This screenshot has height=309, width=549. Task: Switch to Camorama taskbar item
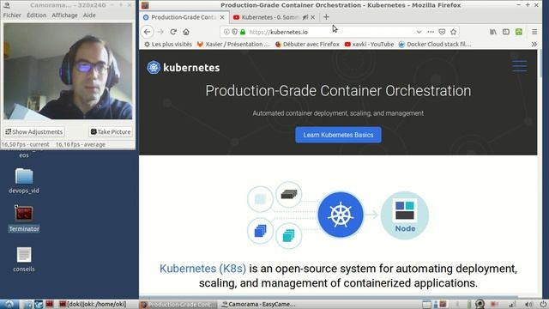(x=258, y=304)
